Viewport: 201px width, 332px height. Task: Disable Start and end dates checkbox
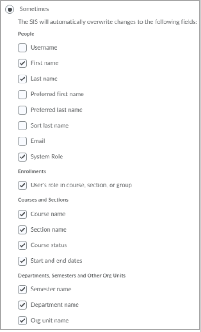(22, 261)
